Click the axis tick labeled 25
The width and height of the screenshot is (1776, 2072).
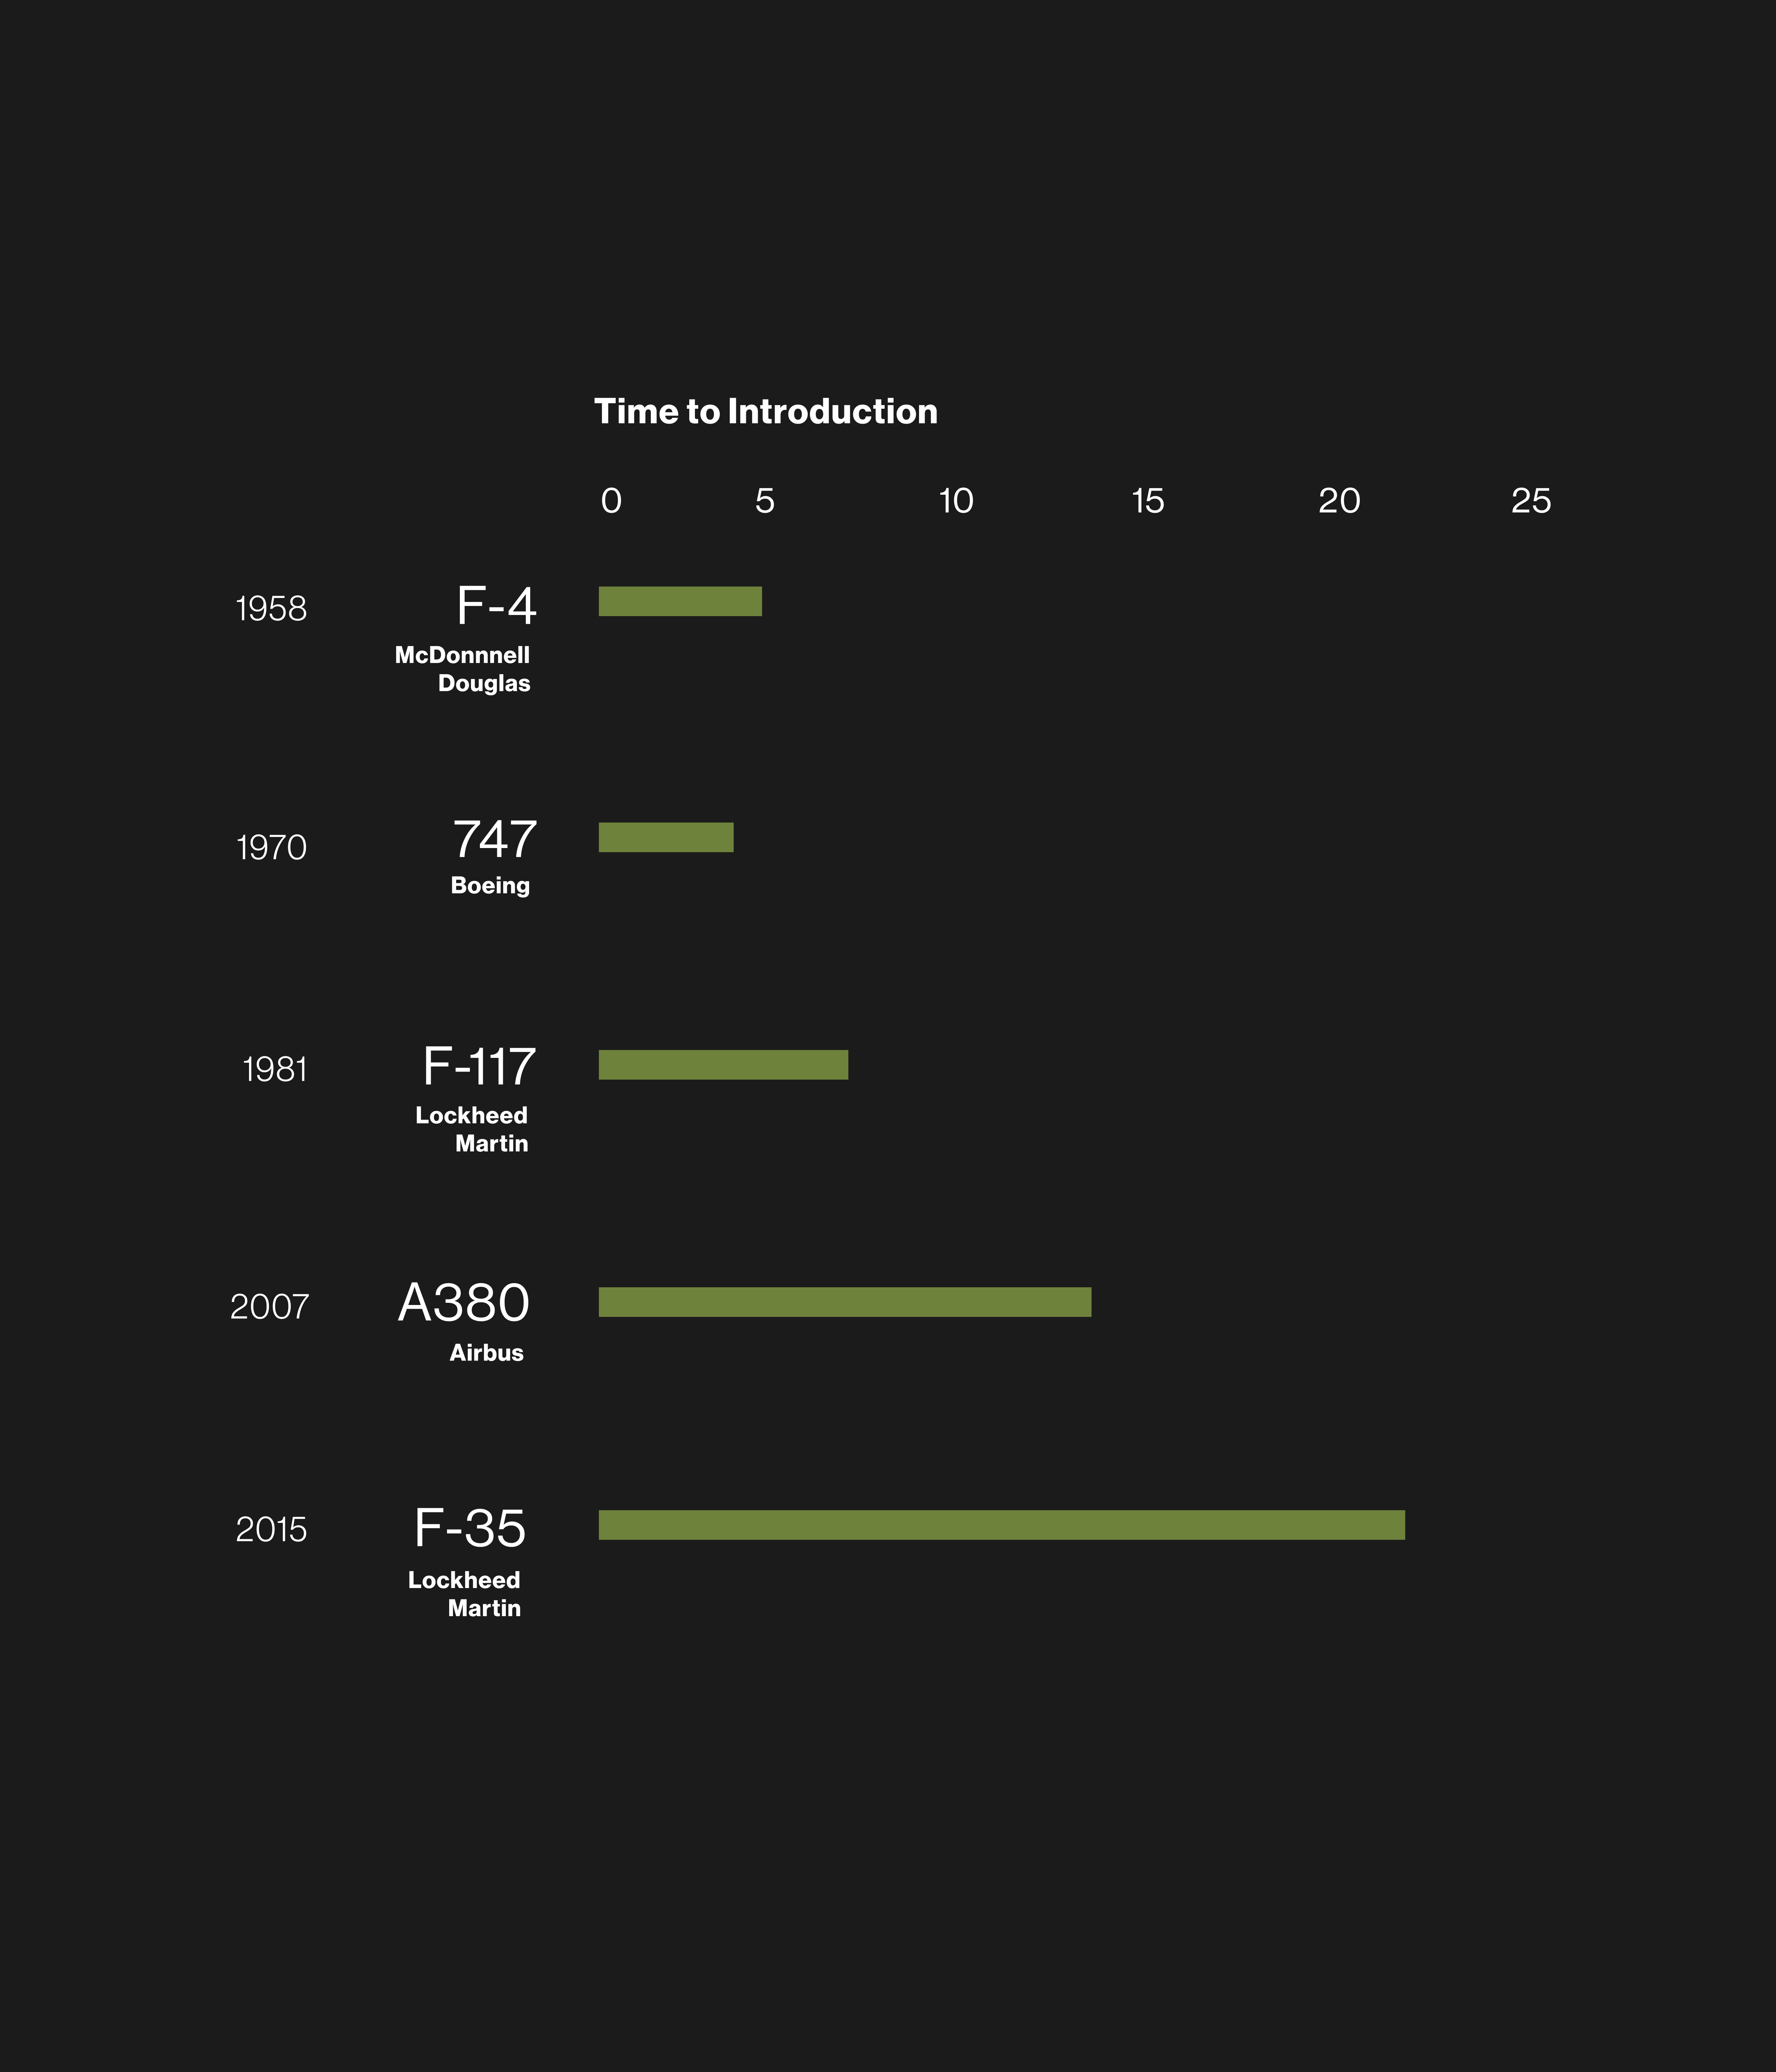coord(1531,501)
